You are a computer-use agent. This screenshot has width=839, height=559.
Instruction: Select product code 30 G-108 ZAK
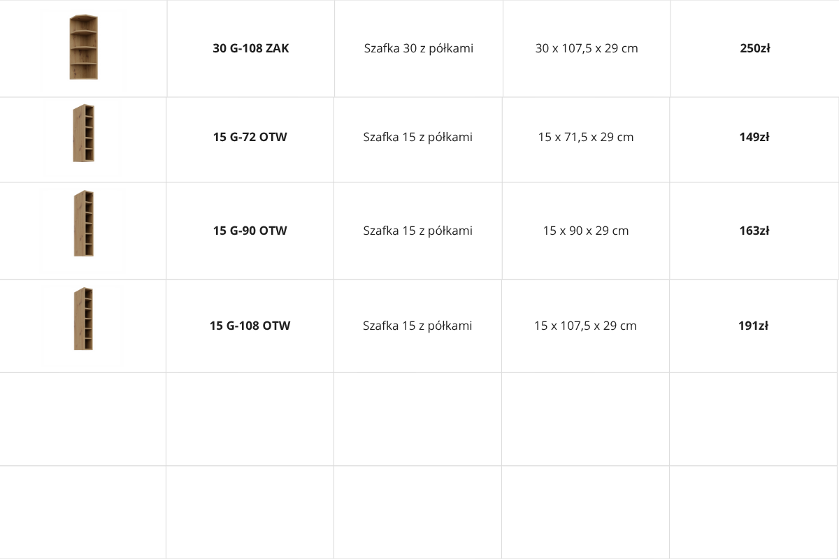[x=251, y=48]
